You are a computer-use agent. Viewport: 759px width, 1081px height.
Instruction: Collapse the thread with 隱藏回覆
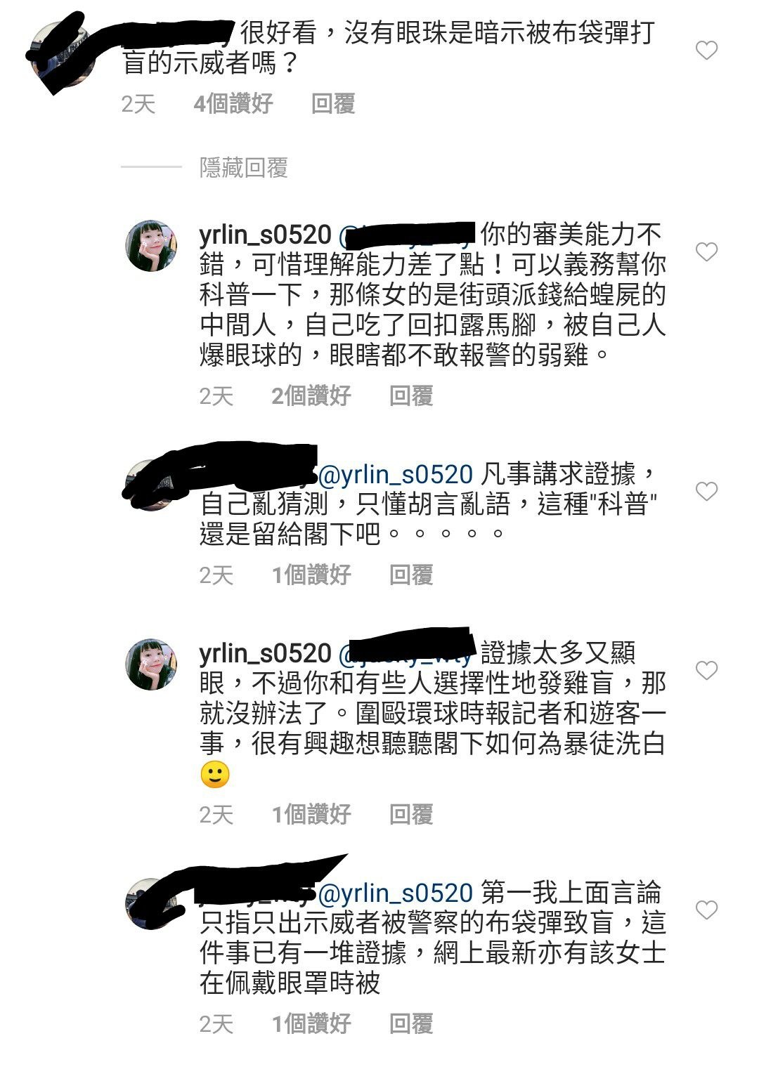click(x=244, y=168)
